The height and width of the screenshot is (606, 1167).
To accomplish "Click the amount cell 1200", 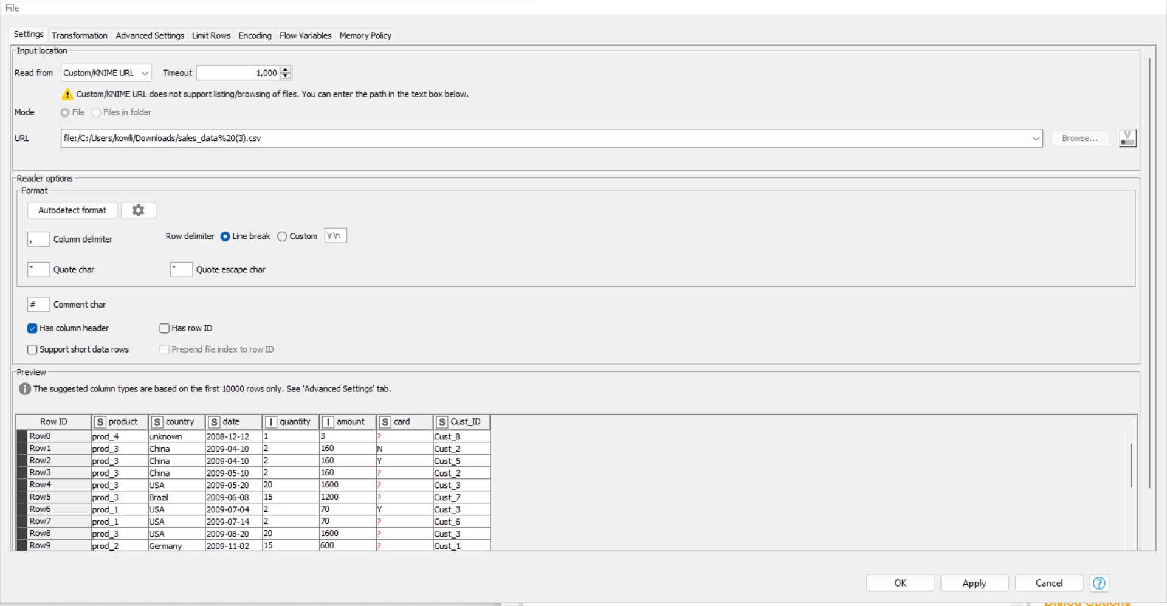I will tap(348, 497).
